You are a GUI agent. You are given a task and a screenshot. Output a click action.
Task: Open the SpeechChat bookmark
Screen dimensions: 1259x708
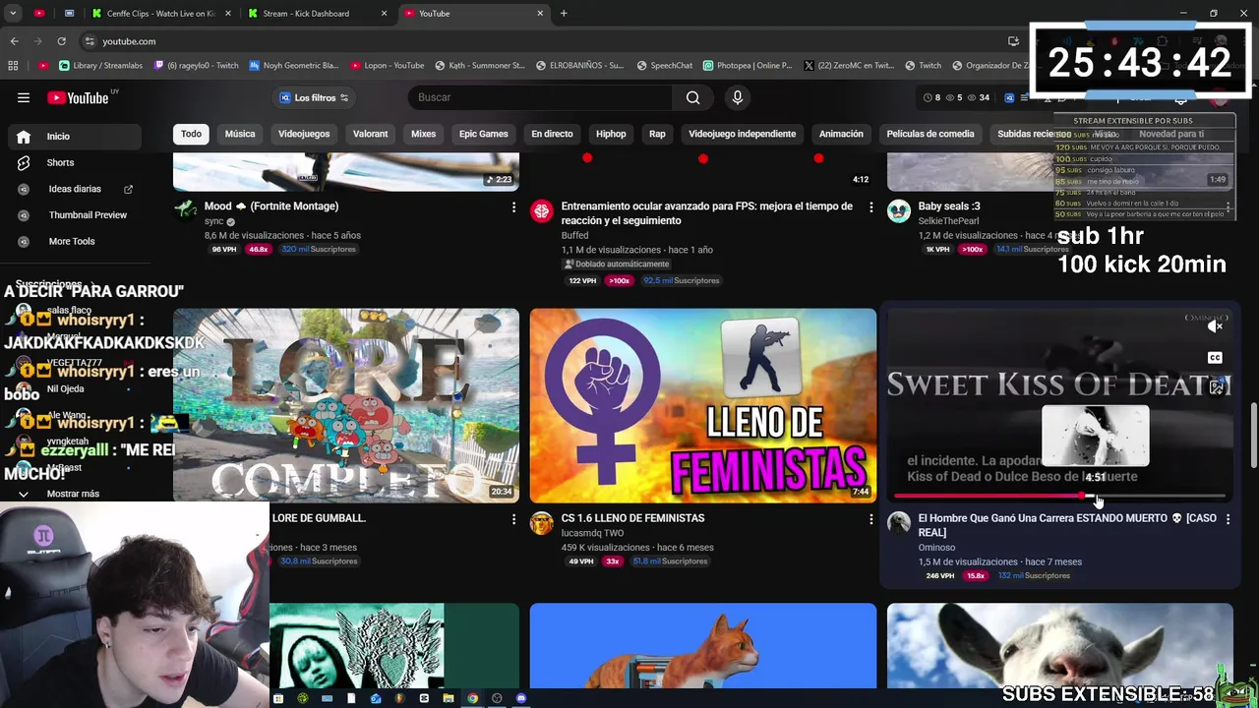point(665,66)
